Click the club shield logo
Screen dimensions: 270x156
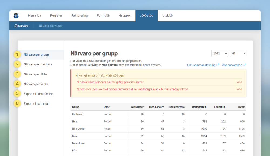16,15
